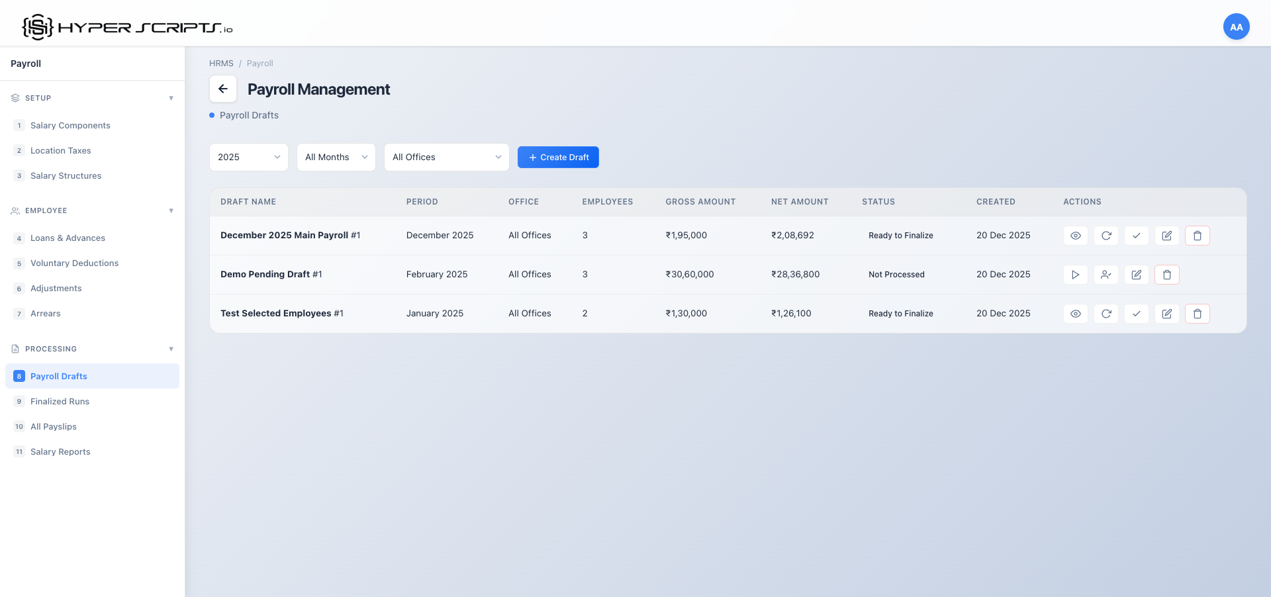The image size is (1271, 597).
Task: View the Test Selected Employees draft details
Action: tap(1075, 314)
